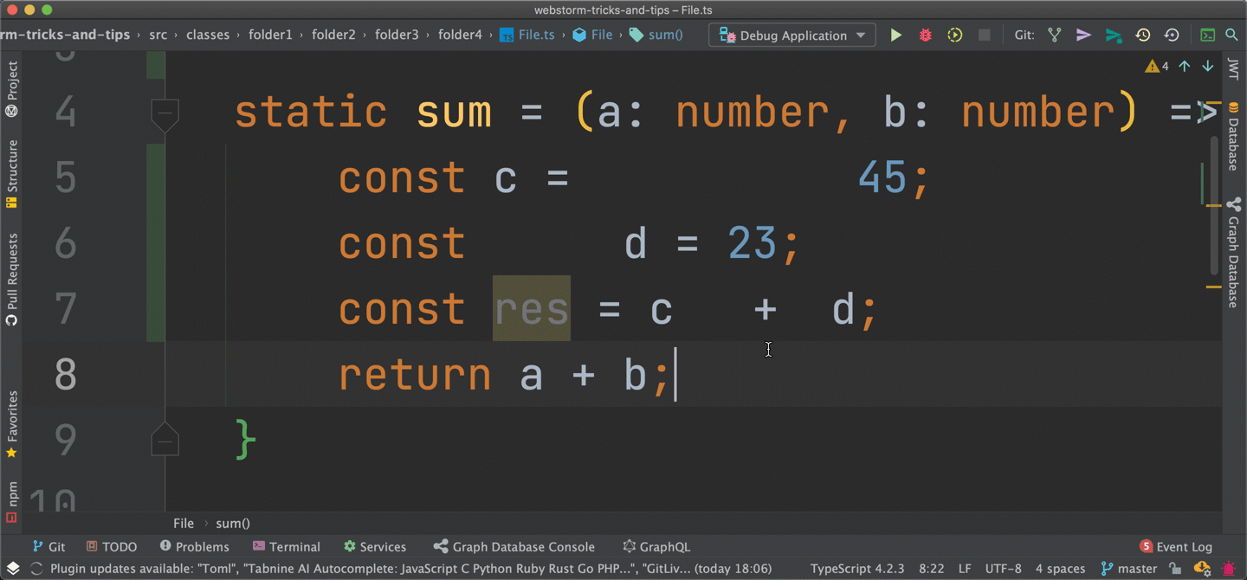Image resolution: width=1247 pixels, height=580 pixels.
Task: Open the Problems tool window tab
Action: tap(194, 547)
